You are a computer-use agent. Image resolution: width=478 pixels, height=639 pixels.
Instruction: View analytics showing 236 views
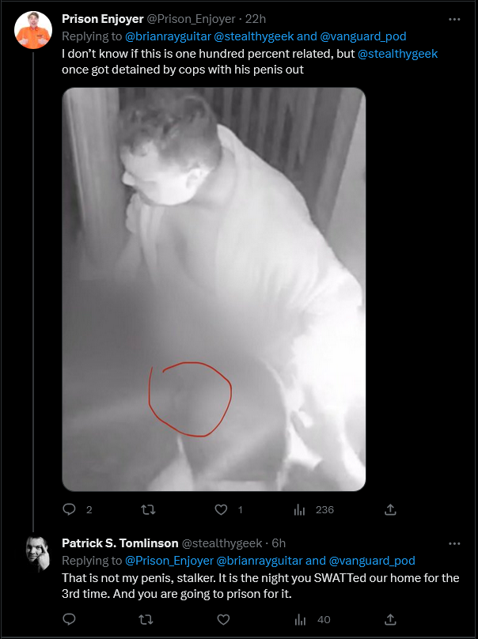[313, 509]
